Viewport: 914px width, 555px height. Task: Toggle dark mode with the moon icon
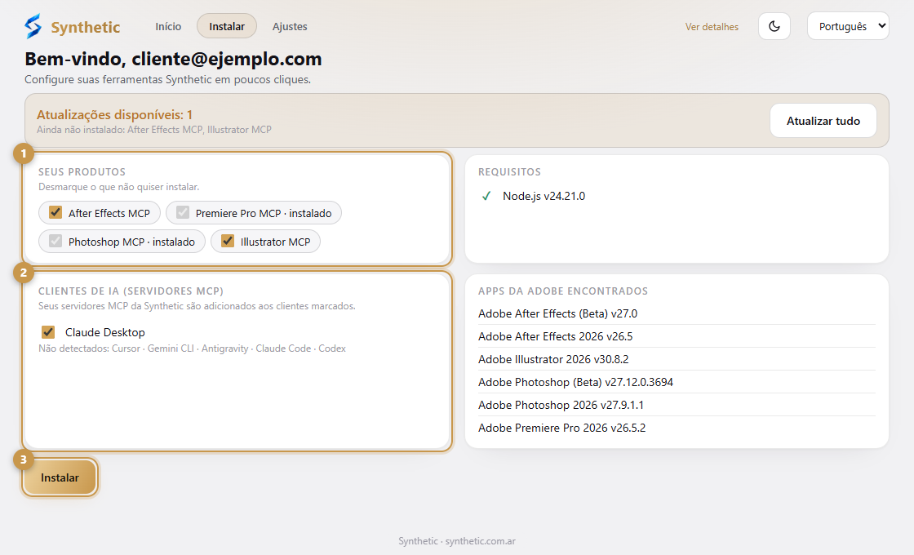click(774, 26)
